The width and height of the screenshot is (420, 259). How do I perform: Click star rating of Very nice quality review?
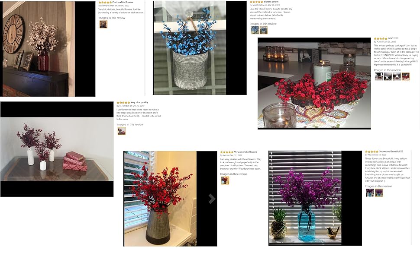(x=123, y=103)
